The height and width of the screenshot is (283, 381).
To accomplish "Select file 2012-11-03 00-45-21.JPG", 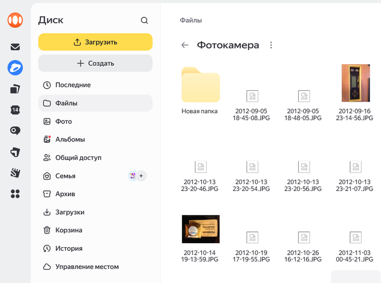I will point(355,246).
